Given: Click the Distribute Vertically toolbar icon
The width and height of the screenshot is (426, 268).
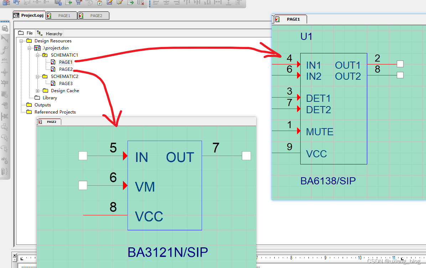Looking at the screenshot, I should click(228, 2).
